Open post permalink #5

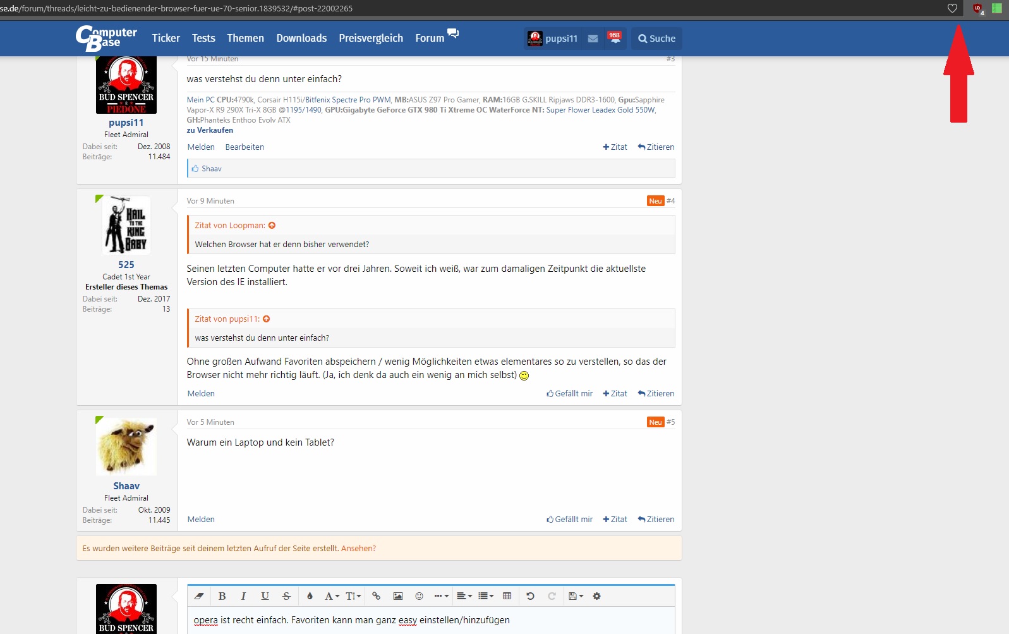coord(670,422)
